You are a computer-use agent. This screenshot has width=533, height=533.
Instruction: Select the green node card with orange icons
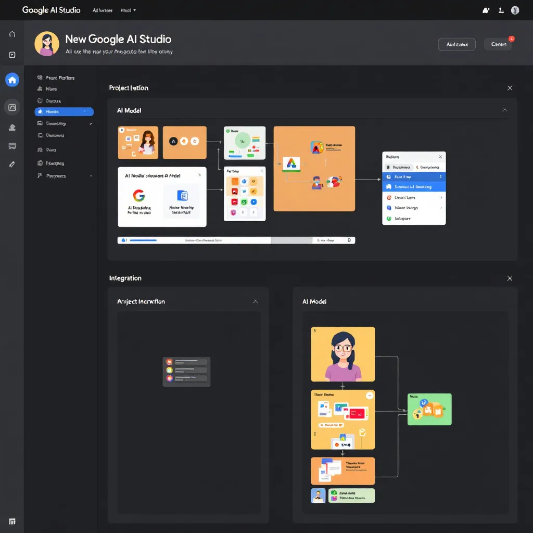[x=429, y=409]
